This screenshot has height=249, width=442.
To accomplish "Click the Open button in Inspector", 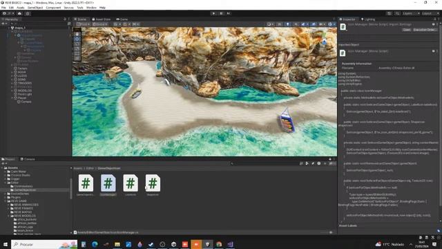I will click(x=407, y=30).
